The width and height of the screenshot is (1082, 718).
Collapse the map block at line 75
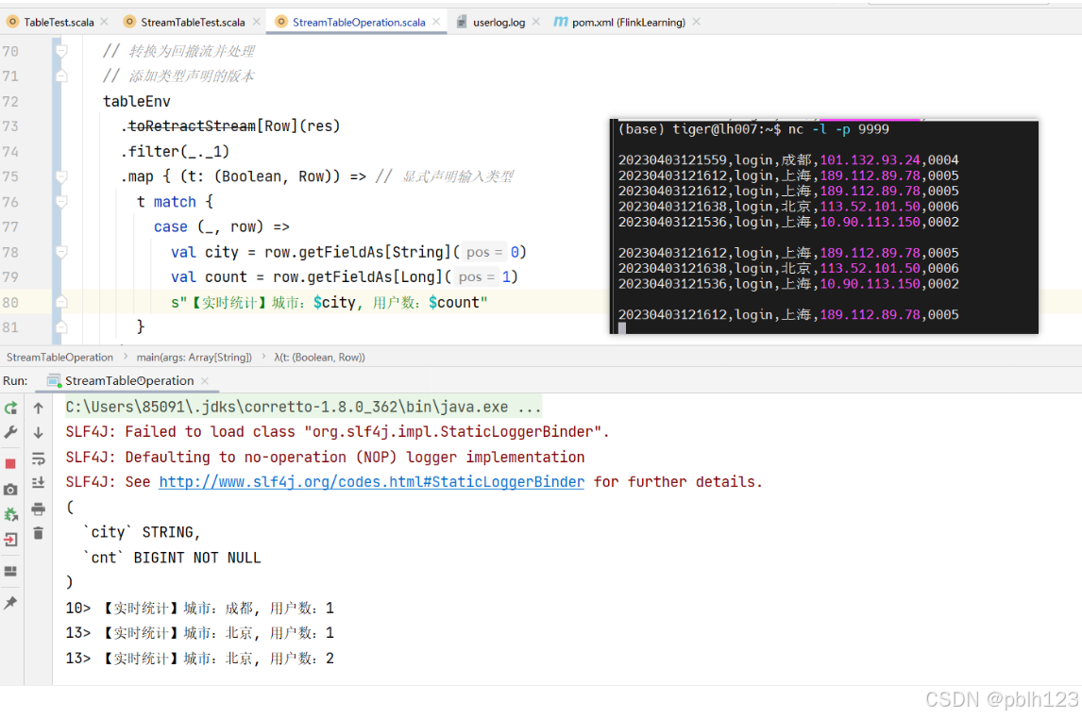coord(61,176)
